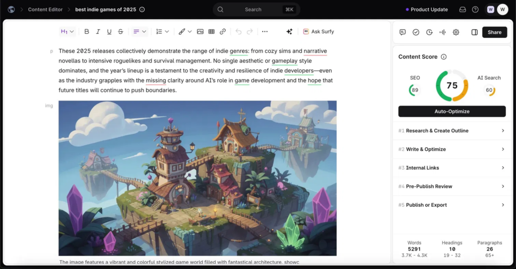Click the Content Score info icon
The height and width of the screenshot is (269, 516).
tap(443, 57)
